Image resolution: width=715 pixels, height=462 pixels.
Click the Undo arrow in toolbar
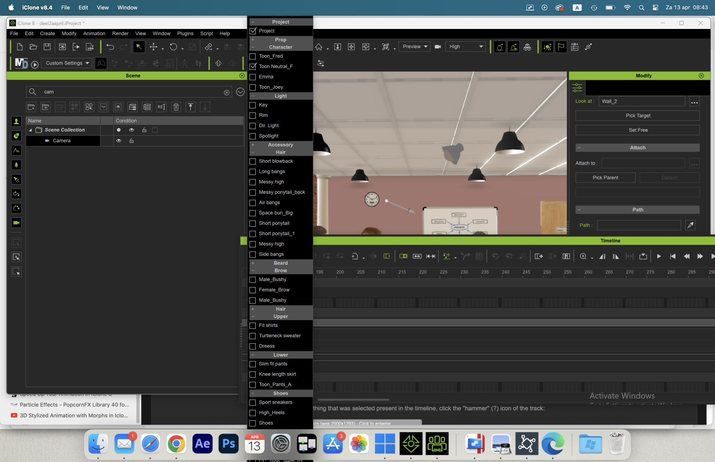tap(110, 47)
